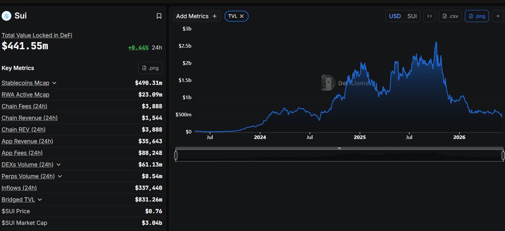Click the $3.04b market cap value
Viewport: 505px width, 231px height.
pos(152,223)
